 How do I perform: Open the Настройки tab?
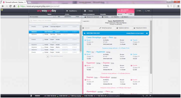click(x=103, y=14)
